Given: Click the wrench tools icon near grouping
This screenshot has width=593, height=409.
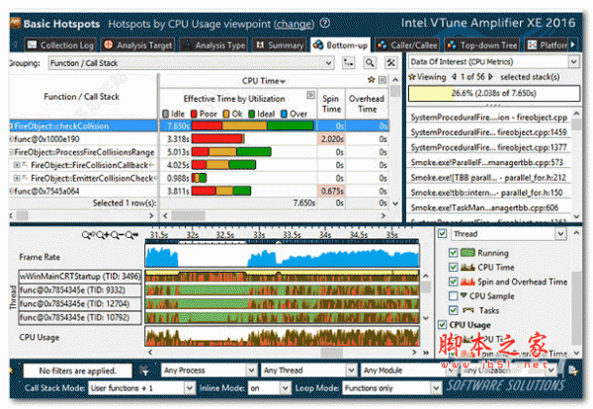Looking at the screenshot, I should pos(390,63).
